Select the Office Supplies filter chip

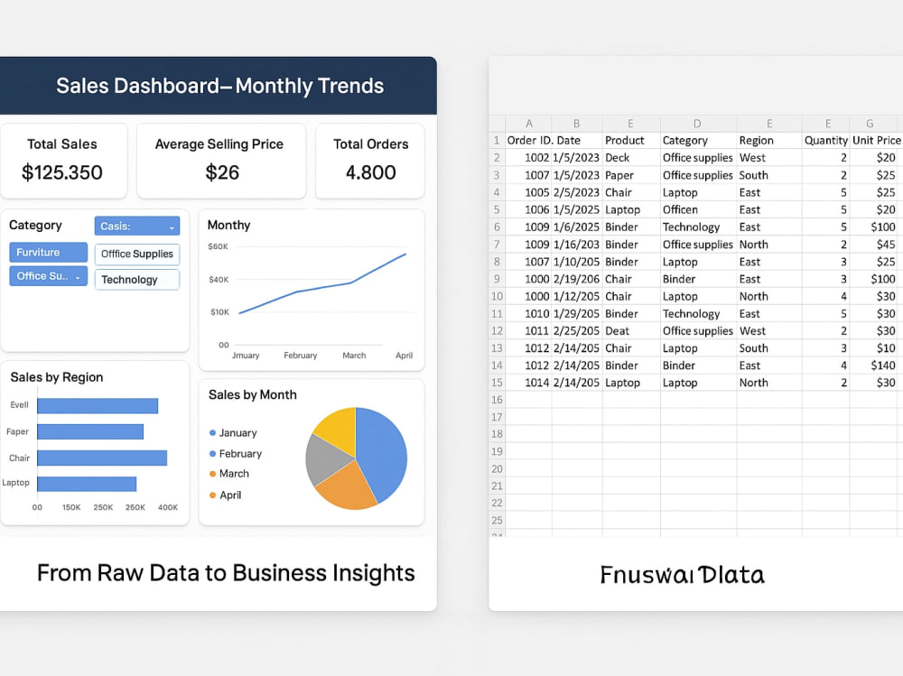point(136,254)
